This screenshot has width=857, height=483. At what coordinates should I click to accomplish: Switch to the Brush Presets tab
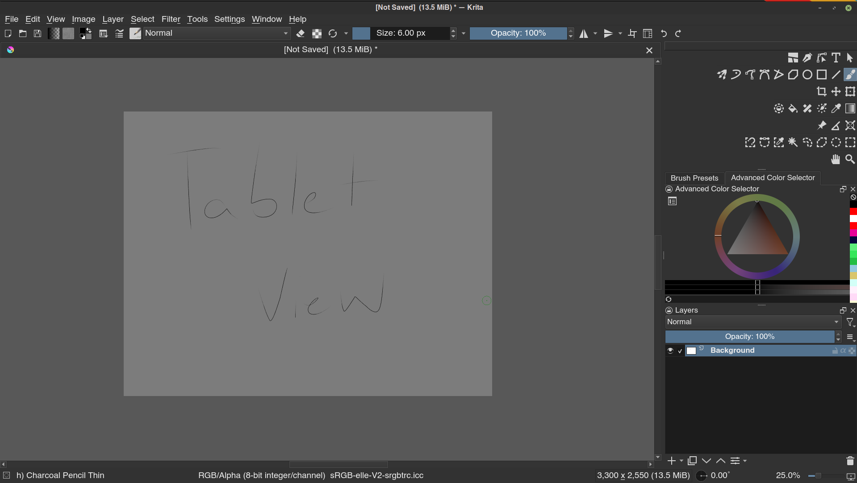[x=694, y=178]
